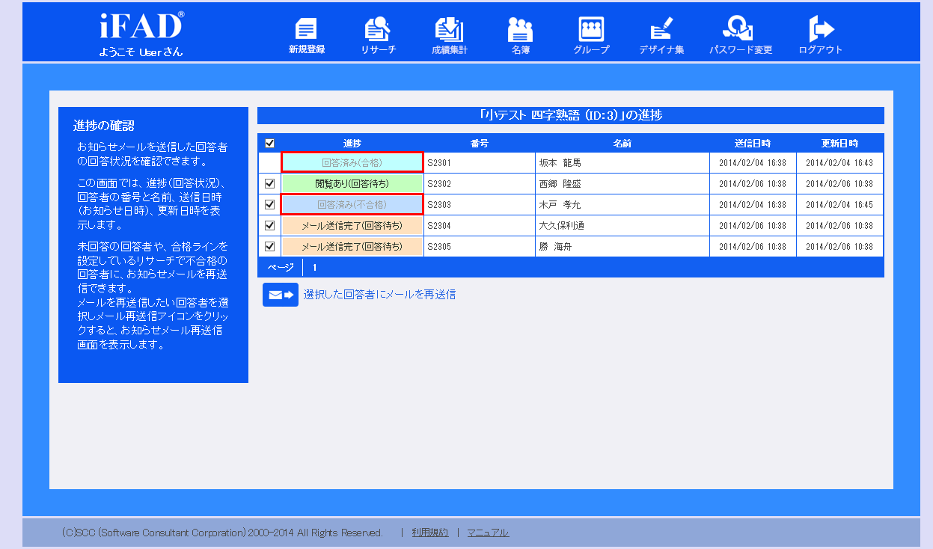Click the ログアウト logout icon

[x=821, y=30]
